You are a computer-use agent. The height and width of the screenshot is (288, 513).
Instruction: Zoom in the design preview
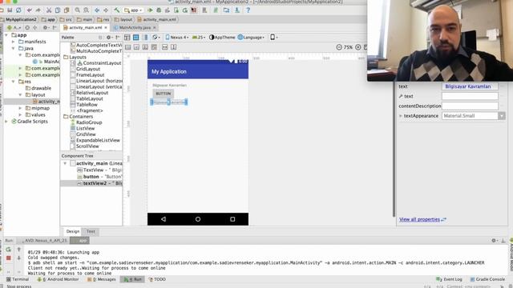pyautogui.click(x=358, y=47)
